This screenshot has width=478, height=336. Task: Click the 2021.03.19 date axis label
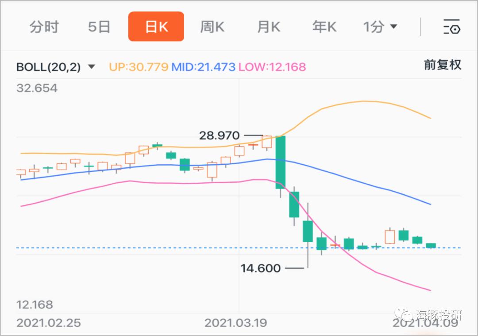click(x=235, y=323)
